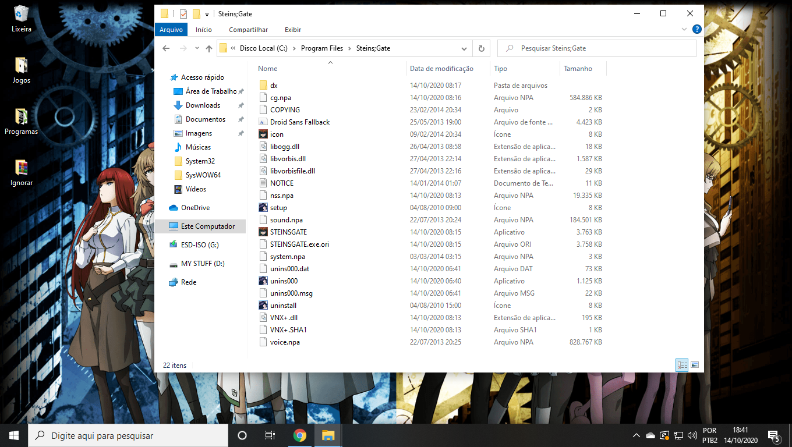This screenshot has width=792, height=447.
Task: Switch to large icons view layout
Action: (694, 365)
